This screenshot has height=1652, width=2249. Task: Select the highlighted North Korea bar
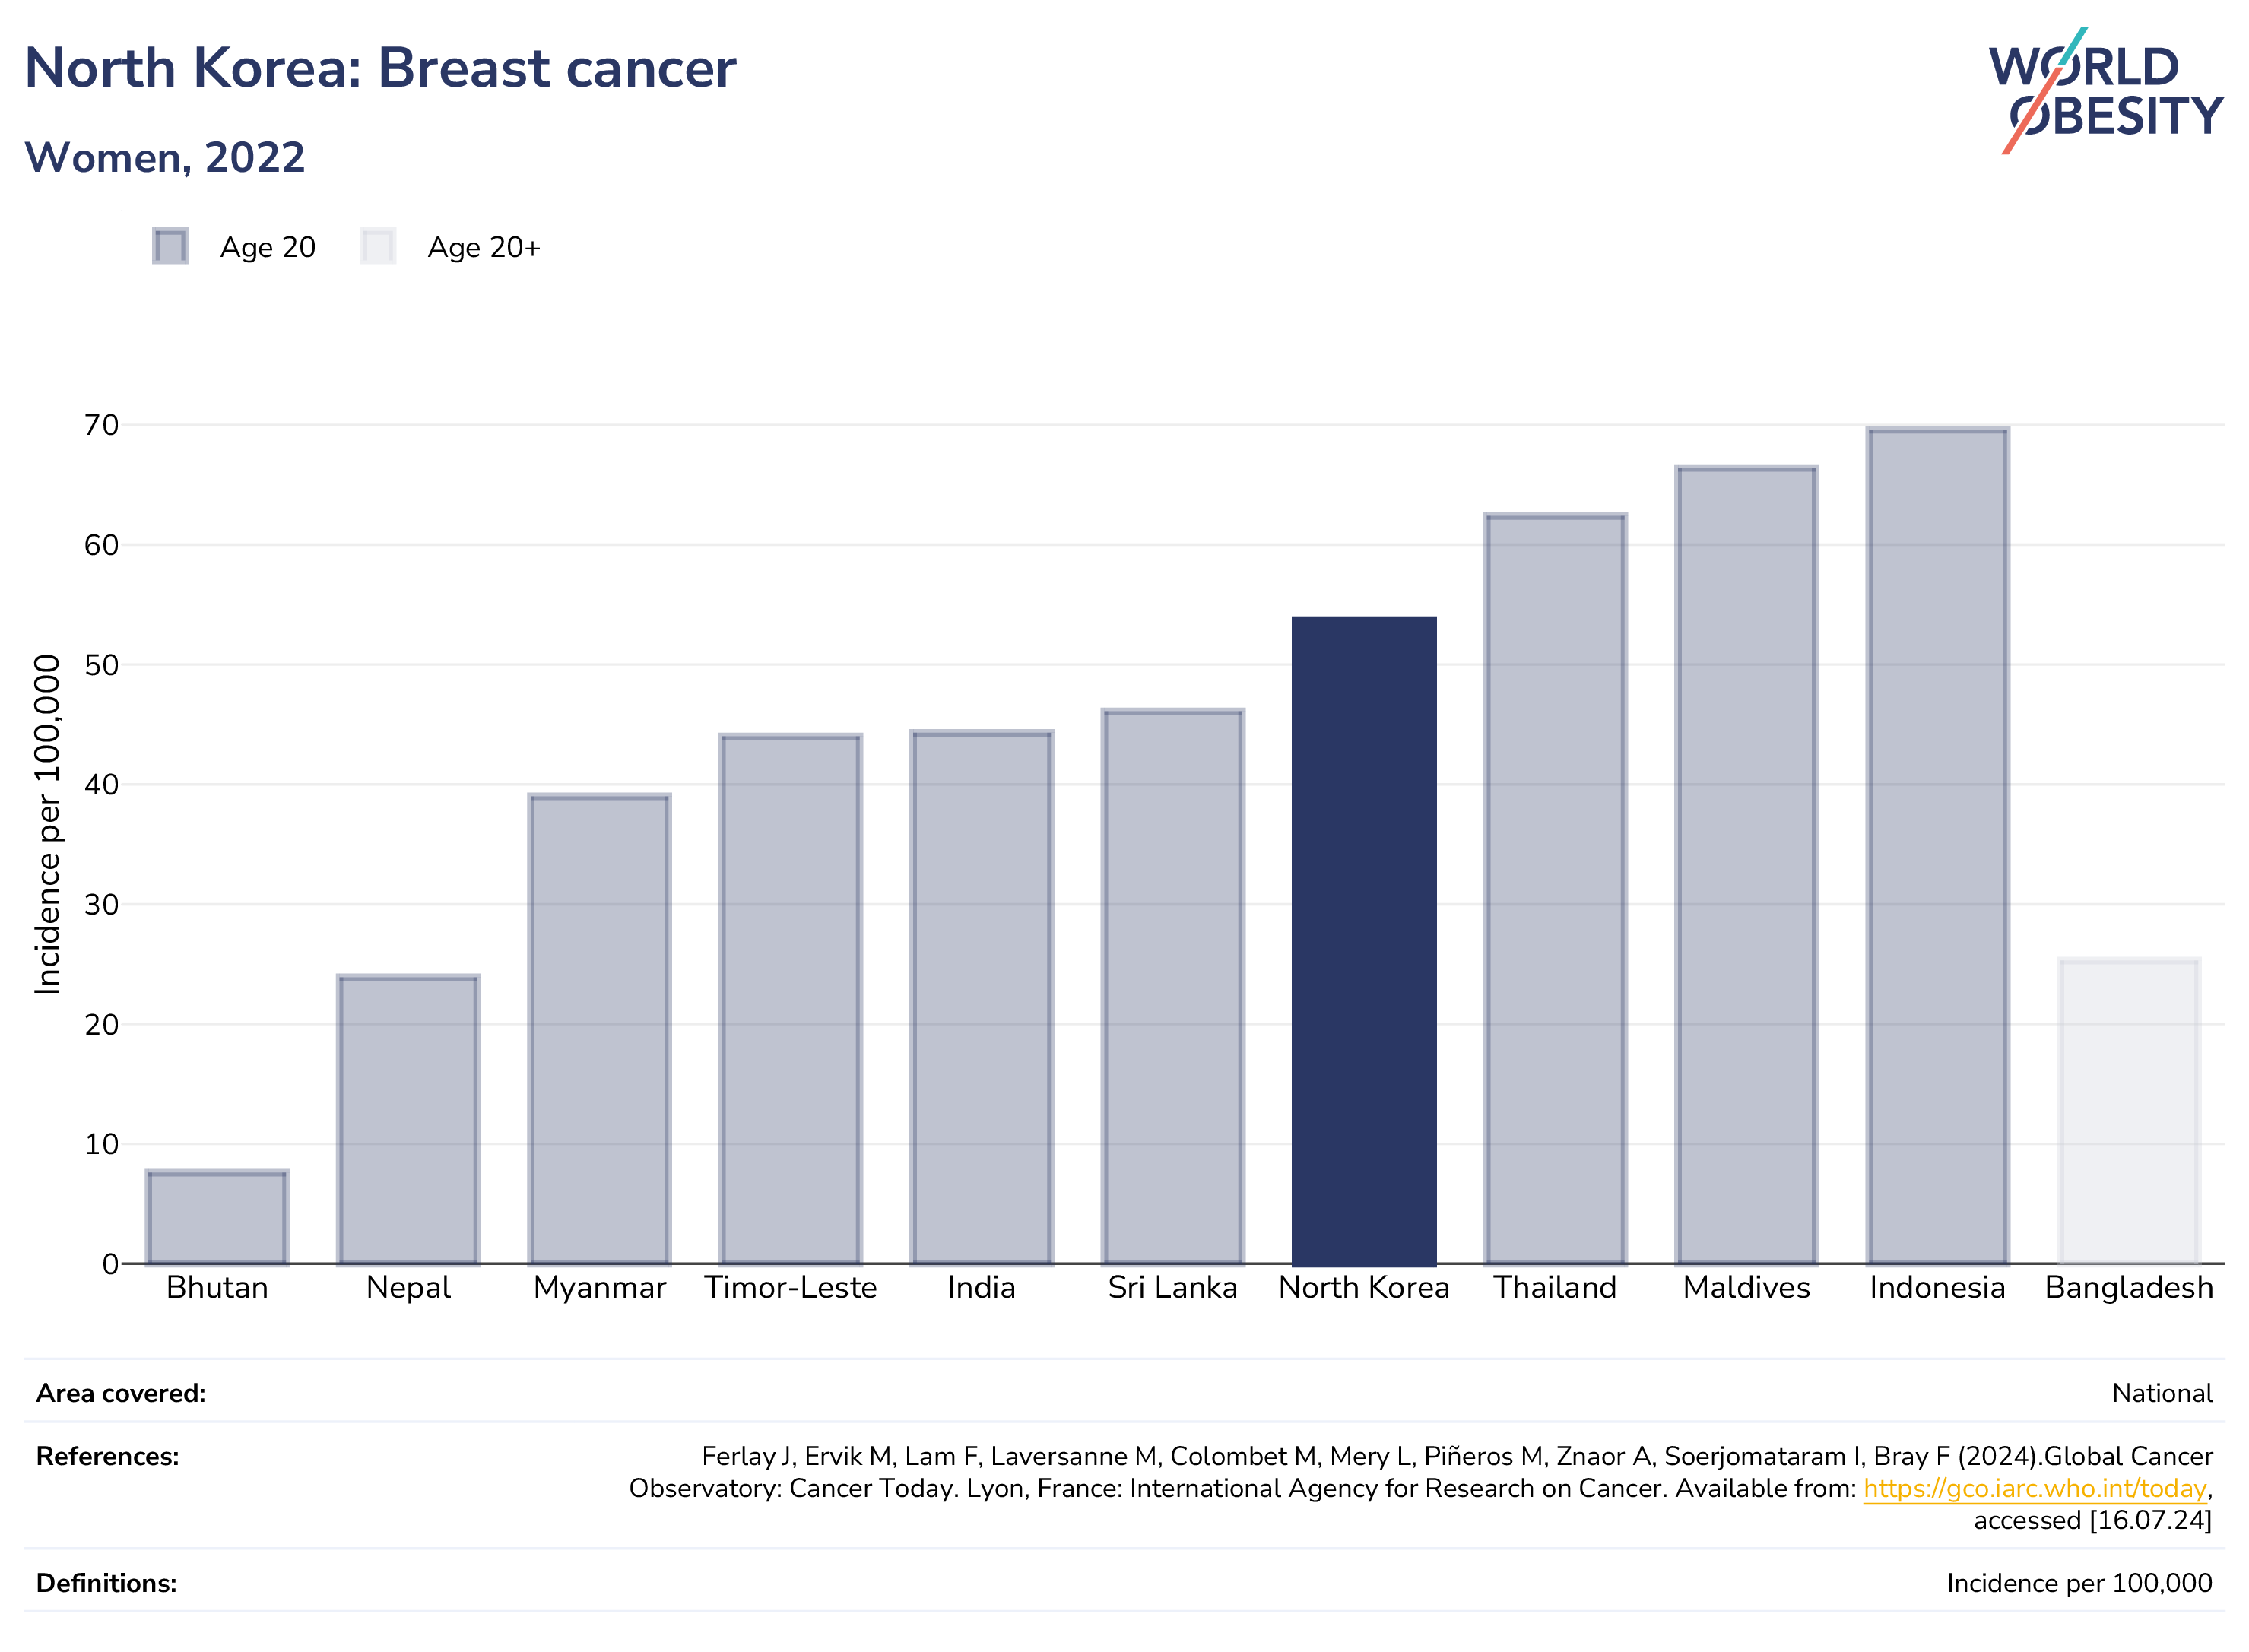(x=1364, y=941)
